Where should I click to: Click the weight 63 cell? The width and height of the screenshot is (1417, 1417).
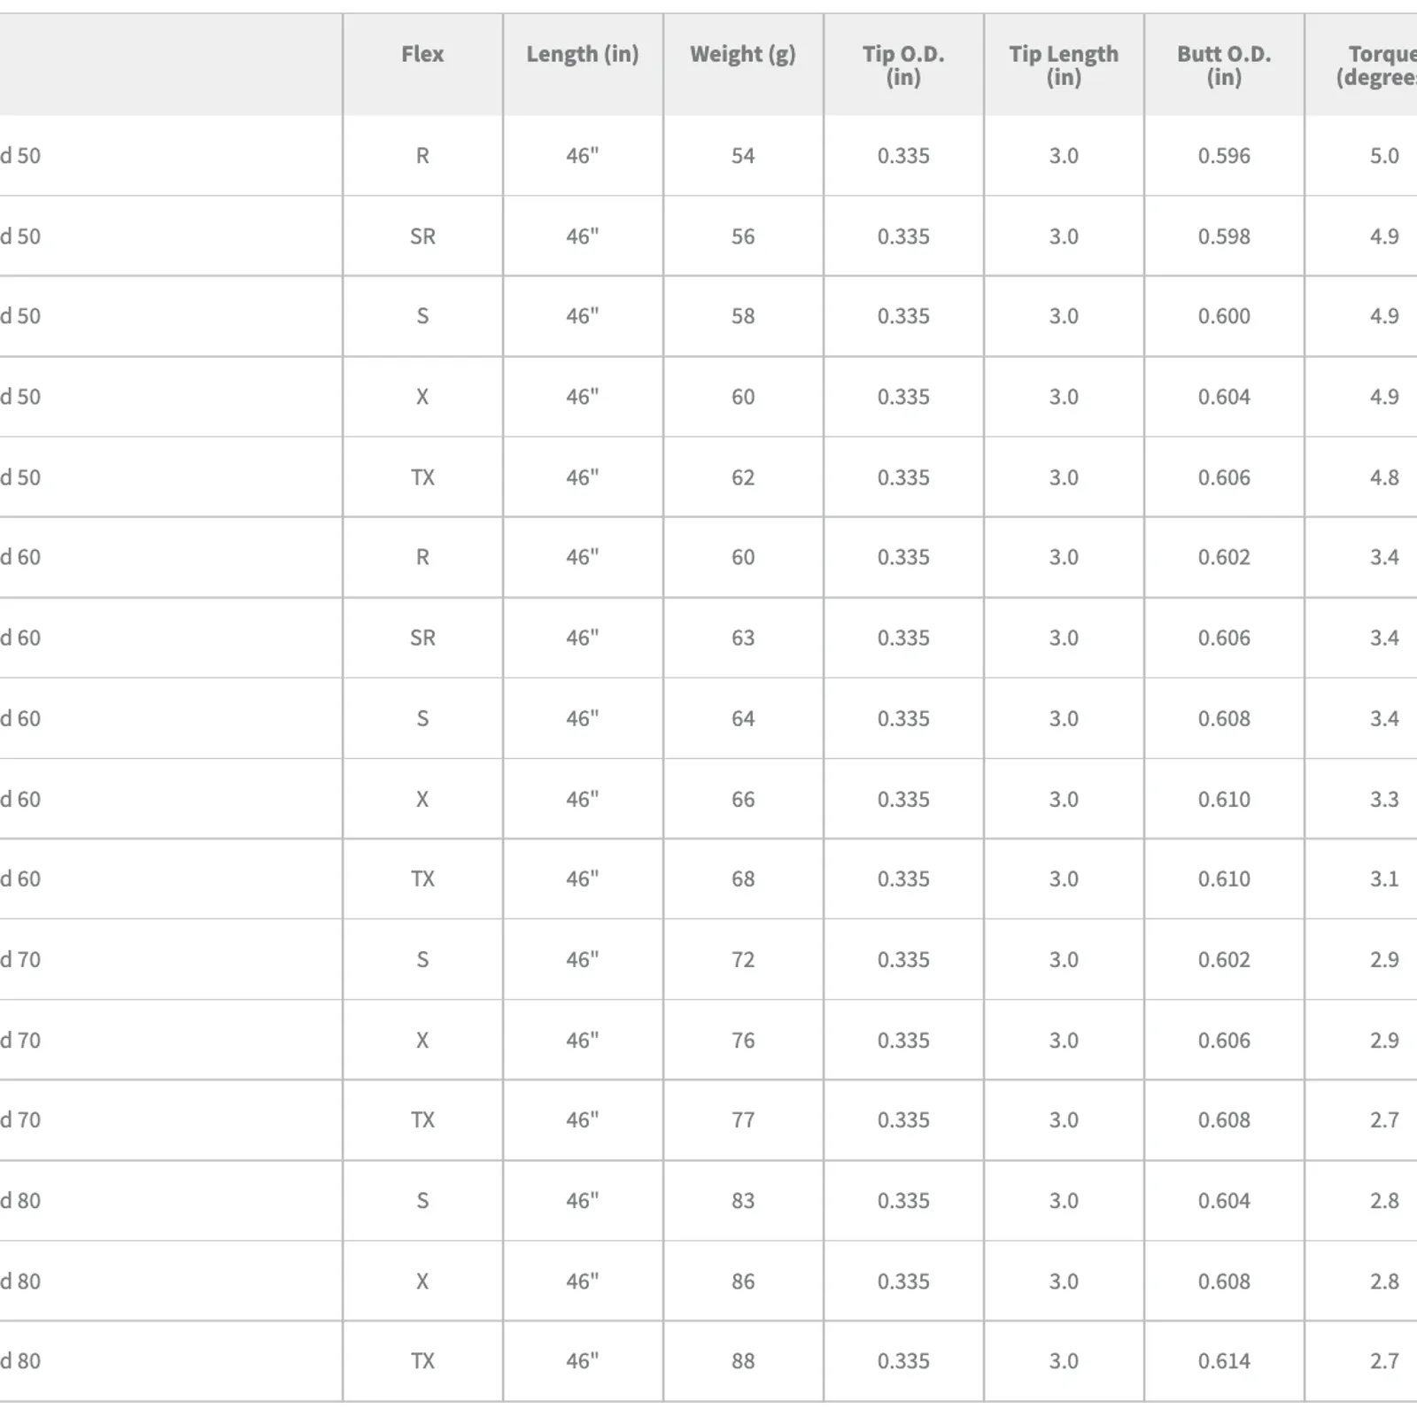743,638
